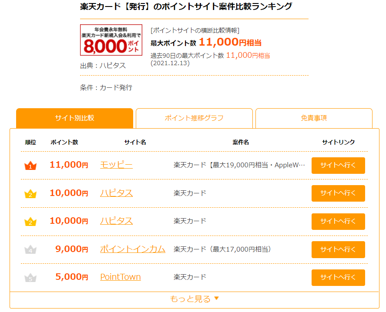Open the モッピー site link
Image resolution: width=386 pixels, height=312 pixels.
pos(116,165)
